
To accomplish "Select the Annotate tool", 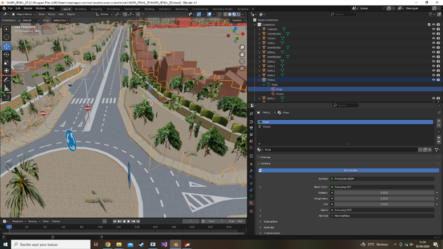I will pyautogui.click(x=6, y=80).
